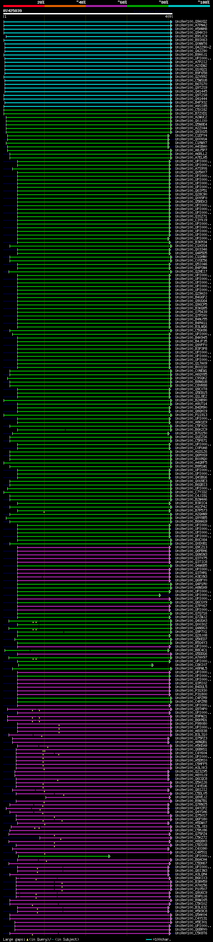Select the purple alignment bar for UniRef100_Q6BRV0
The width and height of the screenshot is (213, 942).
coord(93,930)
